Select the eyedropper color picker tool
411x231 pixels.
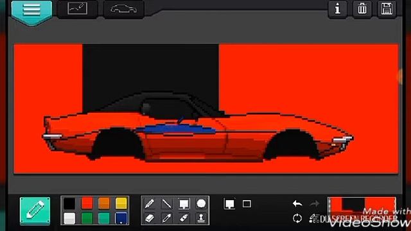pyautogui.click(x=167, y=218)
